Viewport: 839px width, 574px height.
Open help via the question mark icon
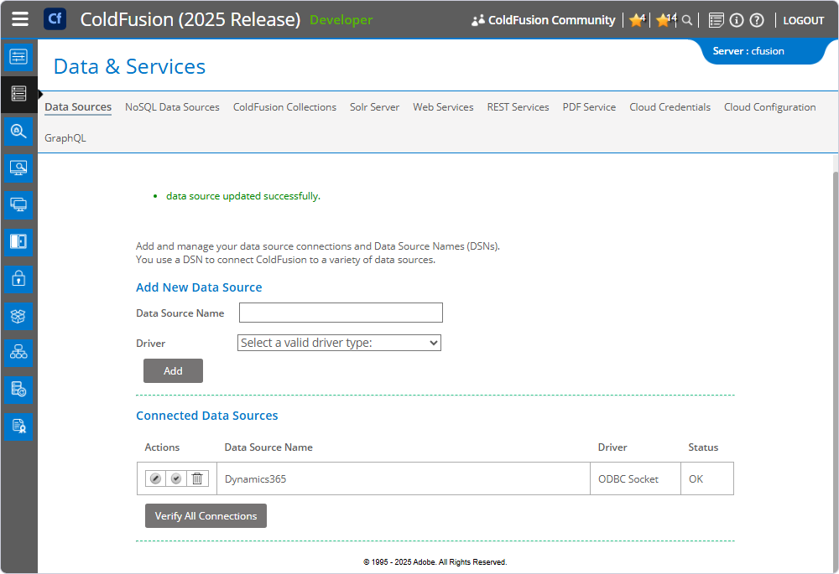(x=757, y=19)
